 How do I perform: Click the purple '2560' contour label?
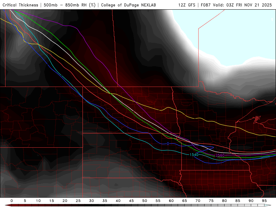[x=220, y=155]
